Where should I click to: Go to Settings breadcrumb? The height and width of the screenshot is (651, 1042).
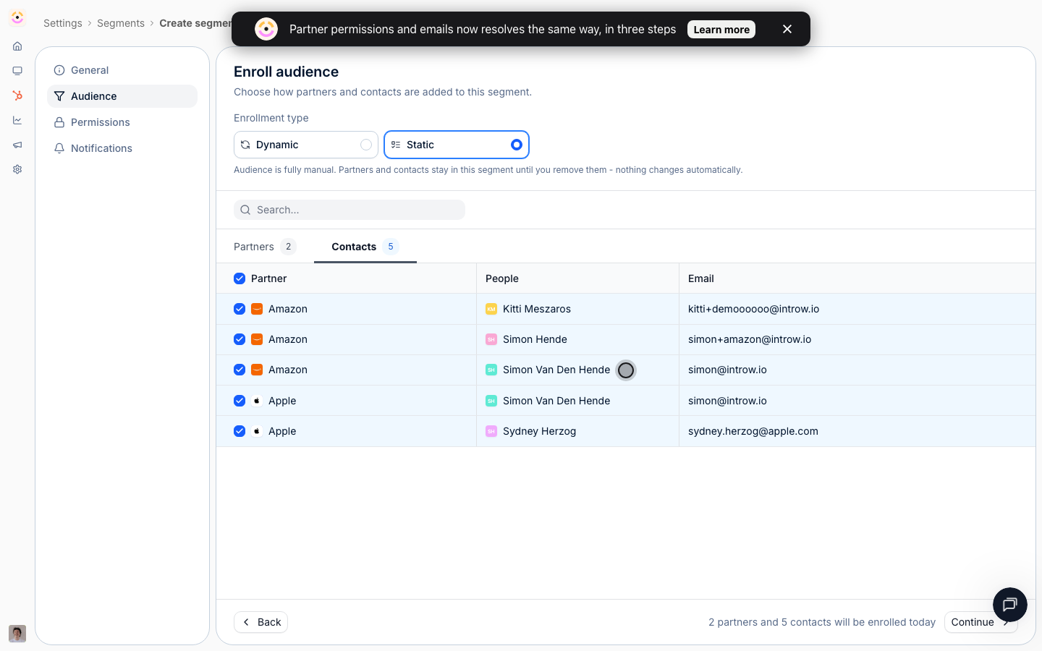(63, 23)
